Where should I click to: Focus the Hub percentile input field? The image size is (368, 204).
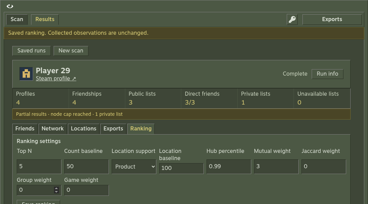[x=229, y=167]
